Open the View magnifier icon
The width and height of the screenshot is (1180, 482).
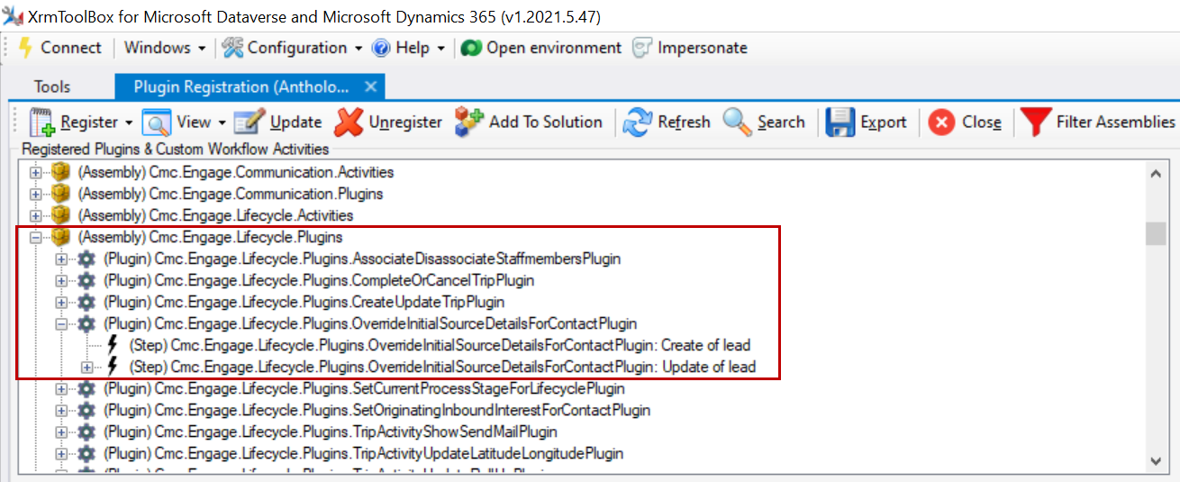157,122
